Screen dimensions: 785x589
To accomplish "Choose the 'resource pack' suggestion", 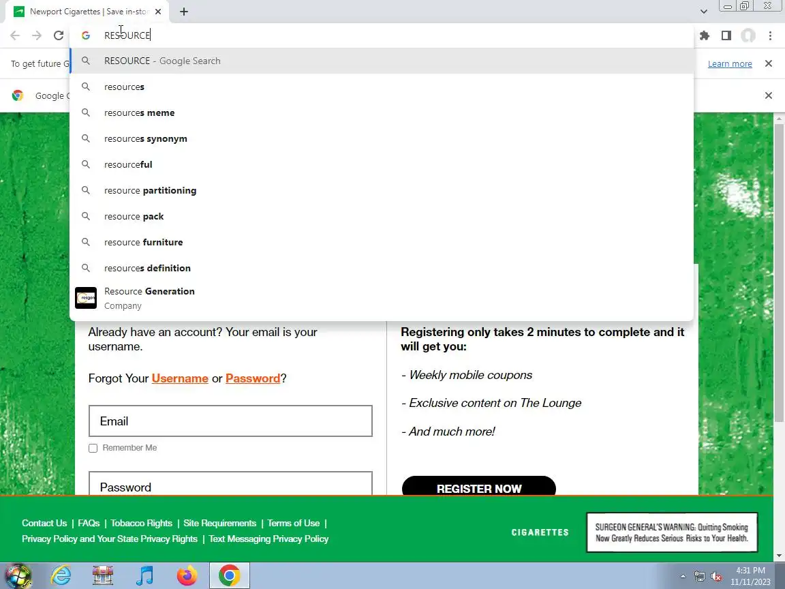I will (x=382, y=216).
